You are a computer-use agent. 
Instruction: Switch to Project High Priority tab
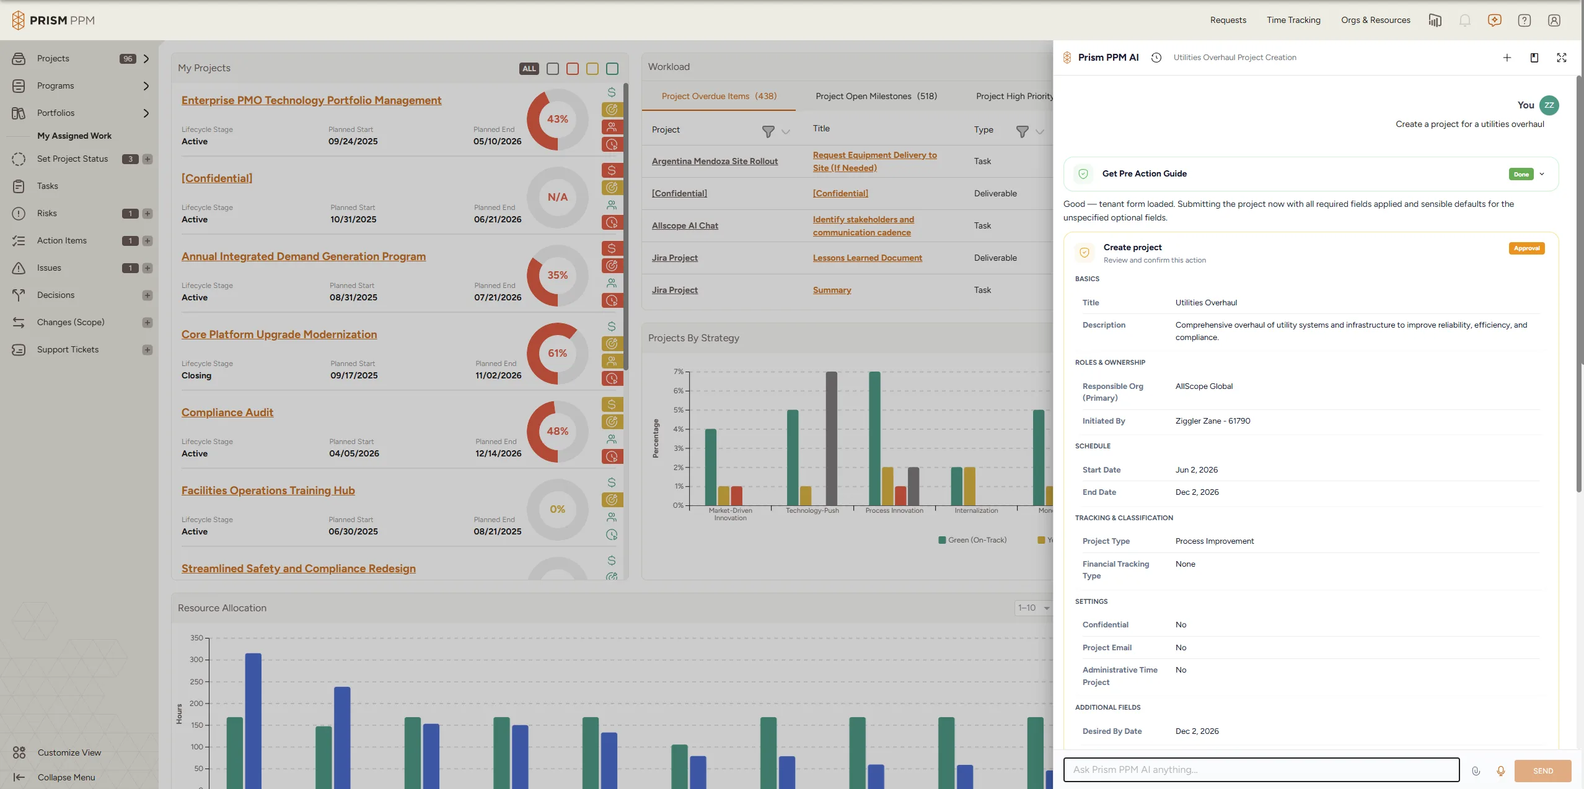click(x=1014, y=96)
